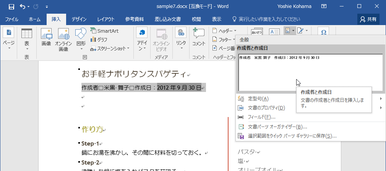Screen dimensions: 386x171
Task: Choose フィールド(F)... from the menu
Action: click(310, 117)
